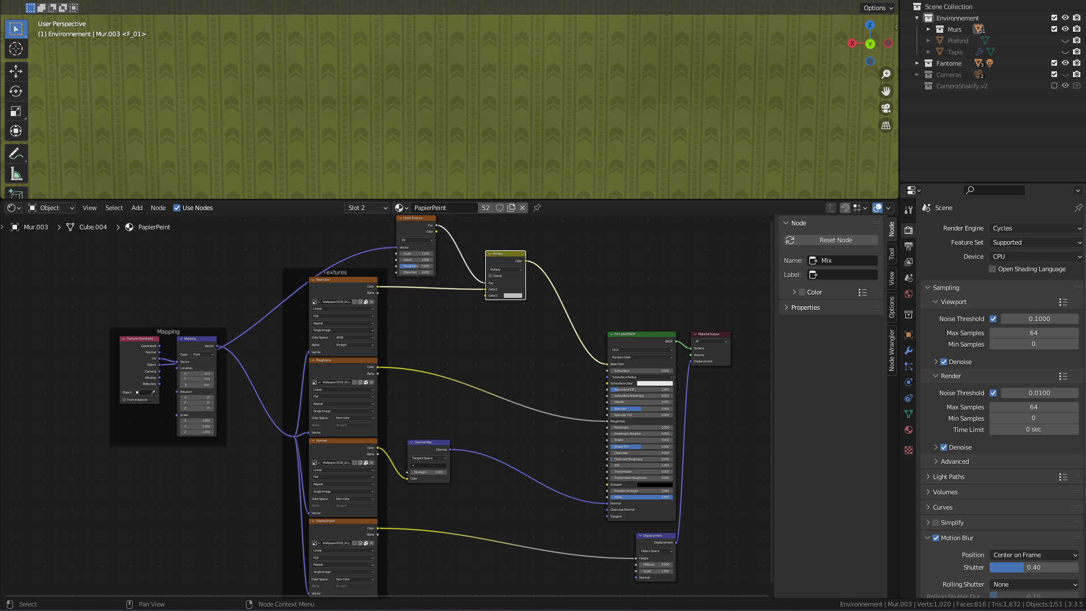Enable Open Shading Language checkbox
Viewport: 1086px width, 611px height.
point(992,269)
